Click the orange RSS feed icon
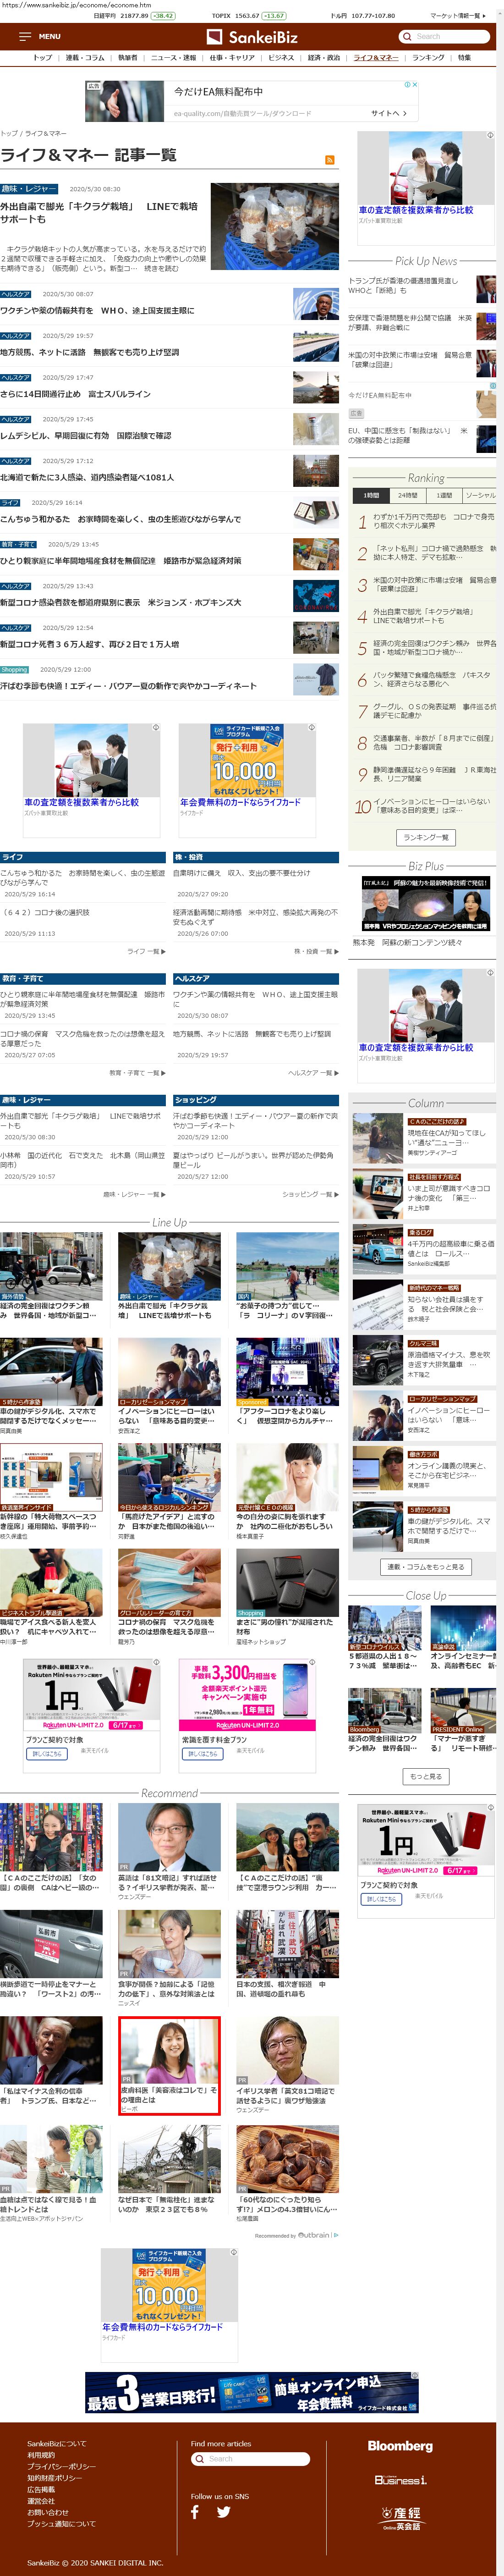Viewport: 504px width, 2576px height. 329,160
